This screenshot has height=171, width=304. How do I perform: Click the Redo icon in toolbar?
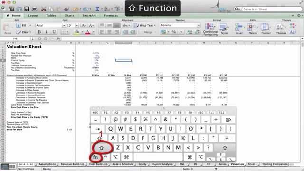[85, 9]
